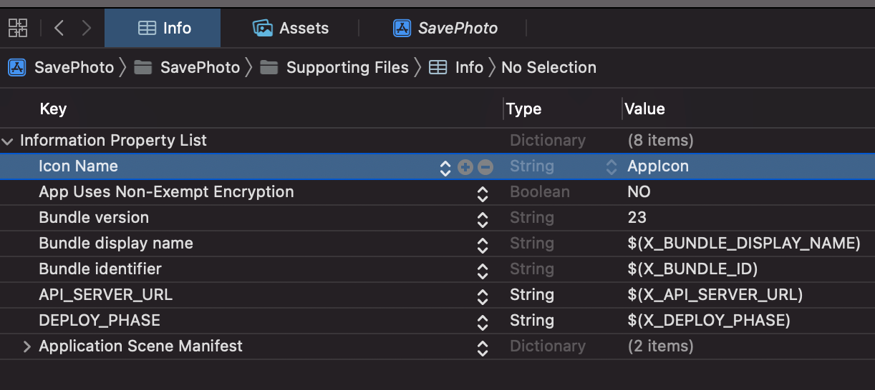This screenshot has width=875, height=390.
Task: Switch to the Assets tab
Action: pyautogui.click(x=291, y=29)
